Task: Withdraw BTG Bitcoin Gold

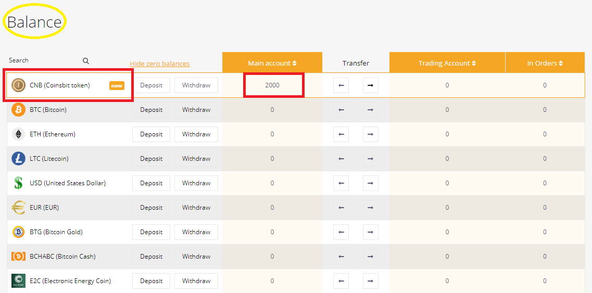Action: tap(196, 232)
